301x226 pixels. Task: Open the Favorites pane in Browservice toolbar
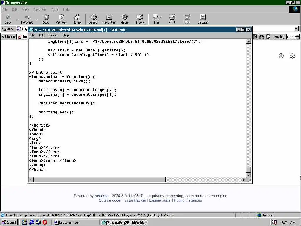pyautogui.click(x=109, y=19)
